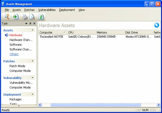Click the application icon in the title bar
Screen dimensions: 162x113
click(3, 4)
